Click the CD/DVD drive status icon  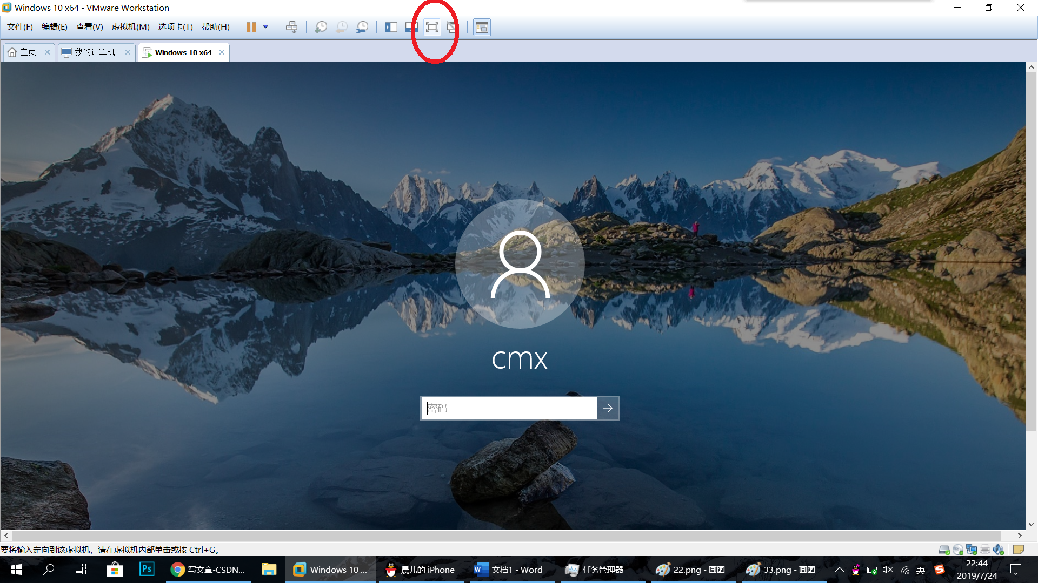point(957,550)
